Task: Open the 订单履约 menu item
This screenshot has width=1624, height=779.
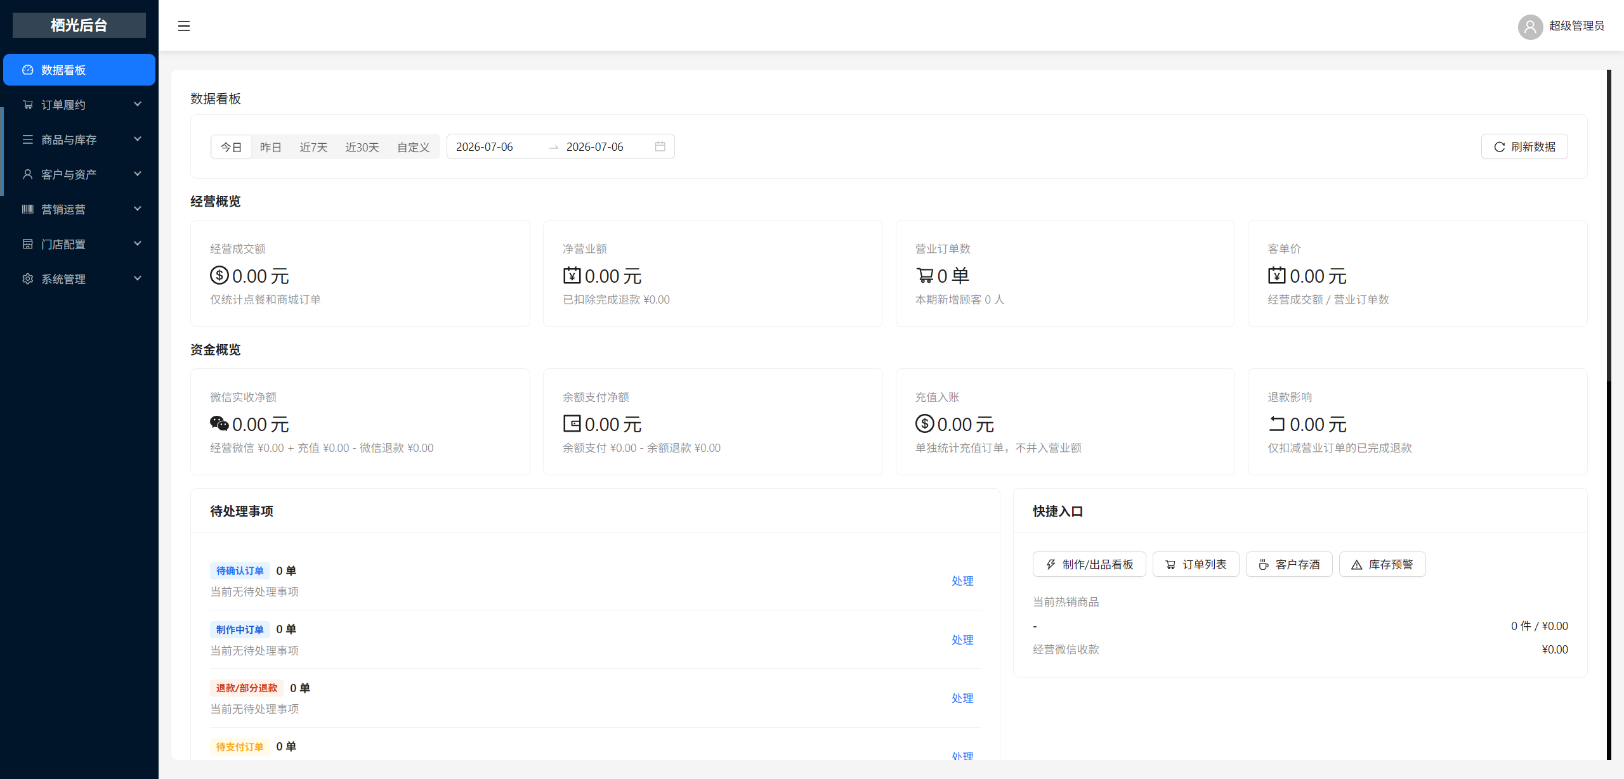Action: (79, 105)
